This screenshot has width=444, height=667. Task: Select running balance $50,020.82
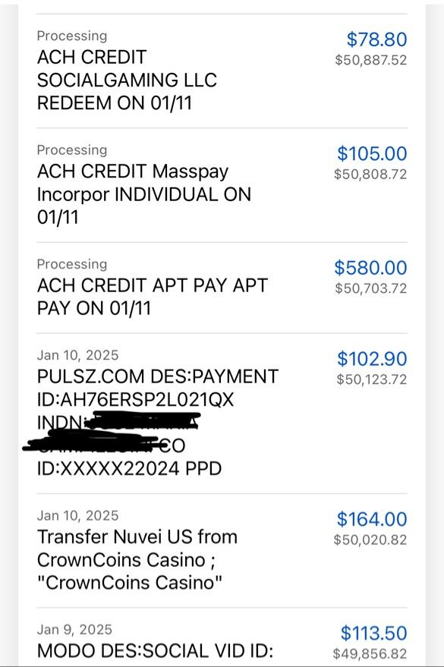coord(370,540)
